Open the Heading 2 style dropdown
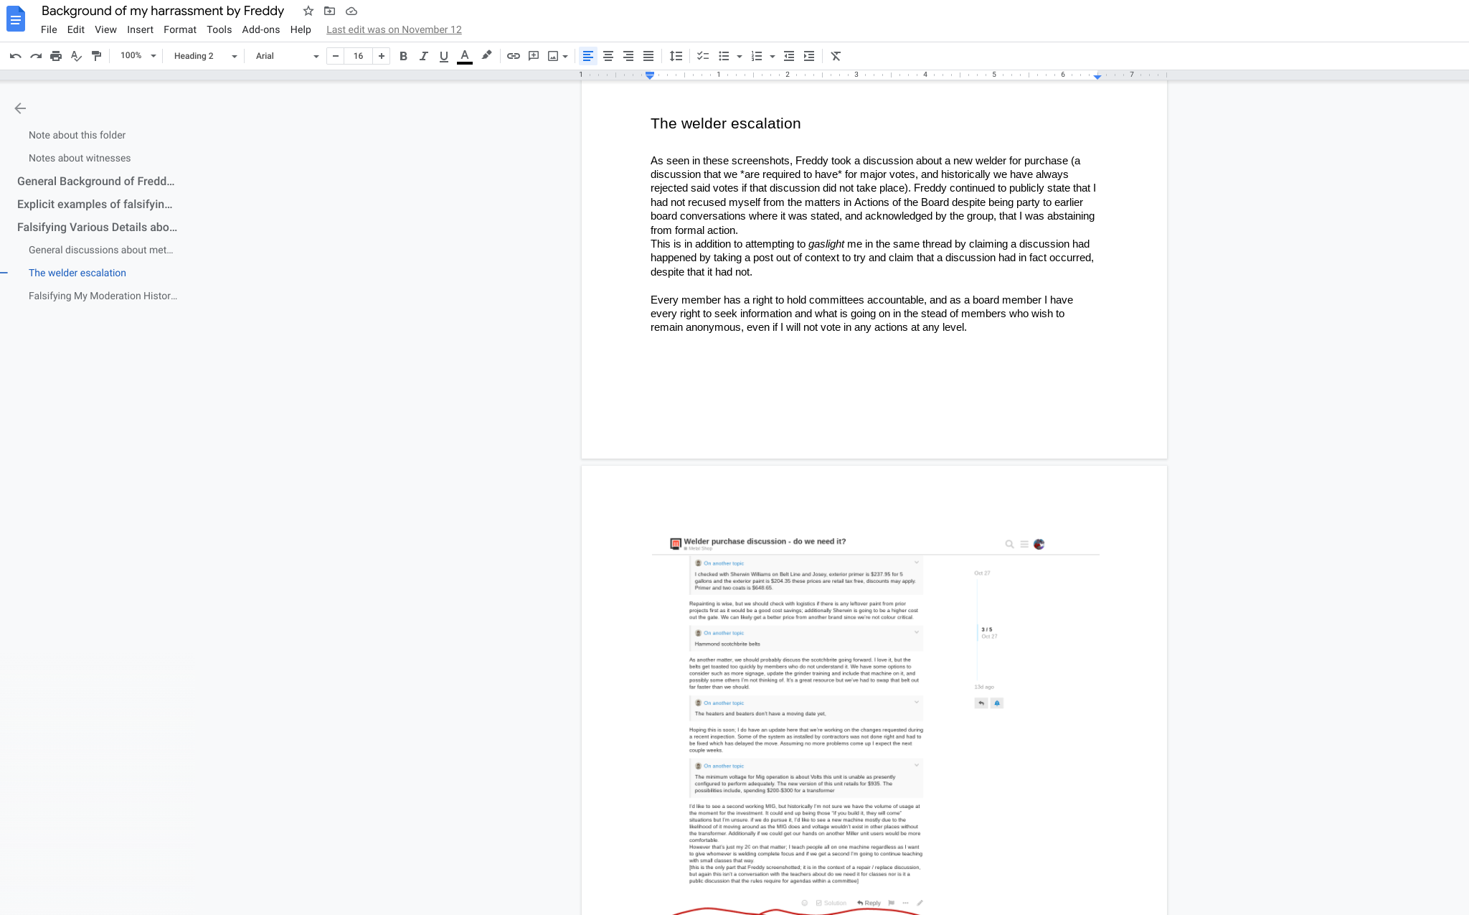 coord(204,56)
